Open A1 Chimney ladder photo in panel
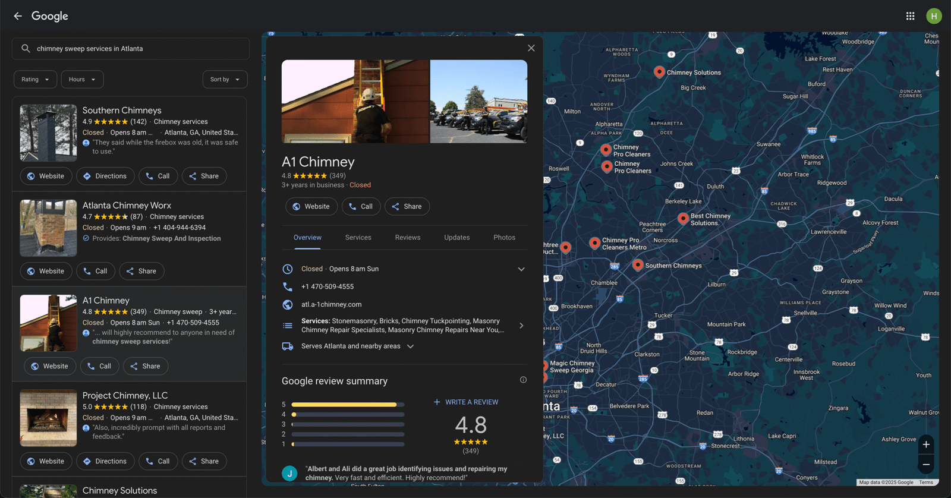Screen dimensions: 951x498 pyautogui.click(x=355, y=101)
